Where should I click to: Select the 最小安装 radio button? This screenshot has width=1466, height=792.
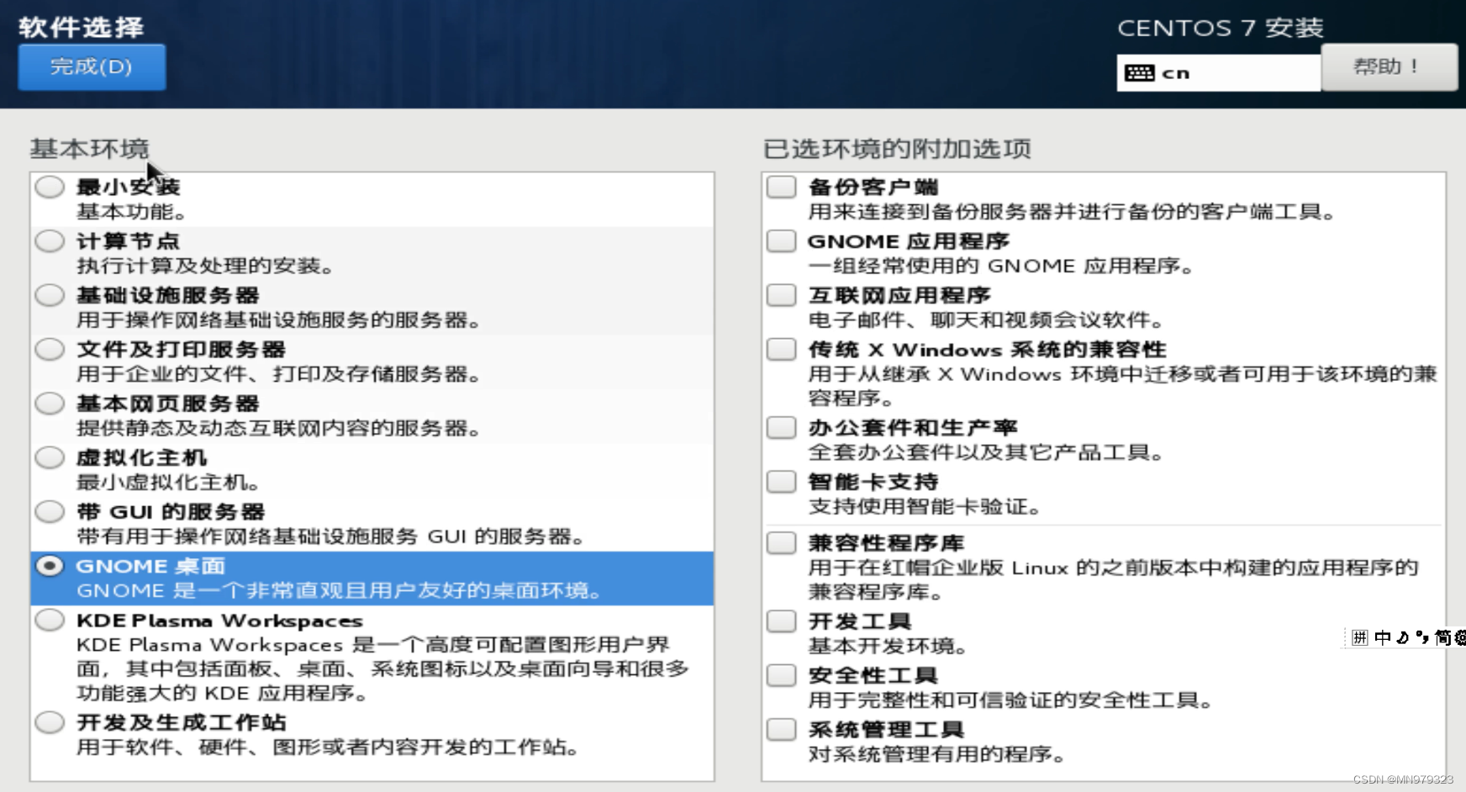pos(50,187)
